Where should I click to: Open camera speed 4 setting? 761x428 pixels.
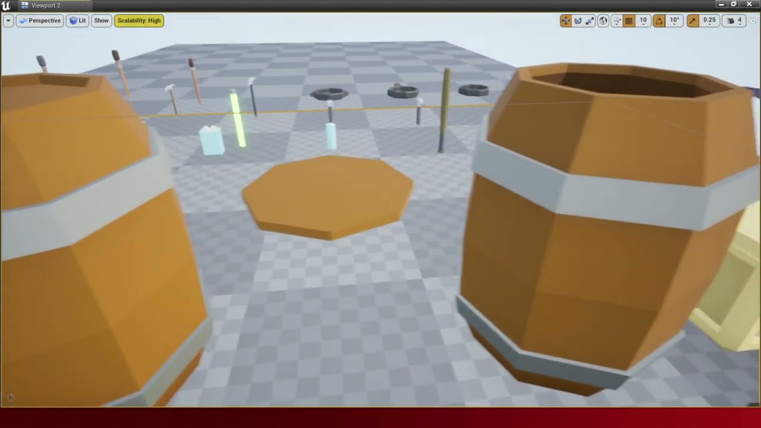734,21
